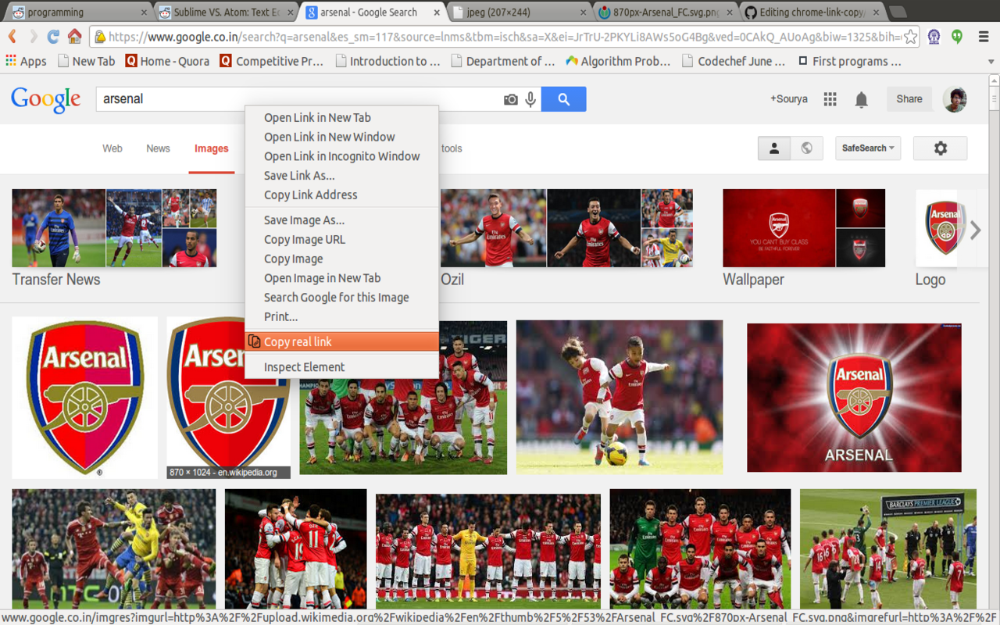
Task: Select the globe global-results icon
Action: [807, 148]
